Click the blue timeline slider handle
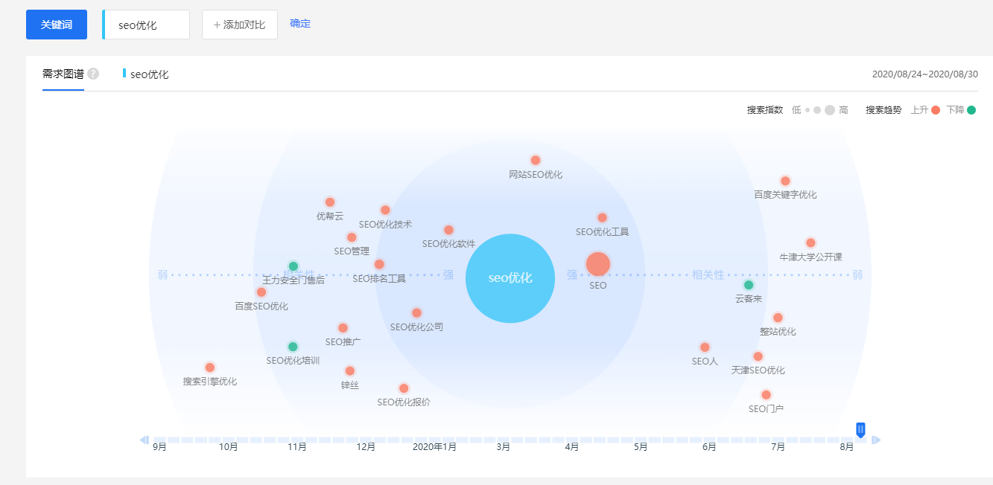The height and width of the screenshot is (485, 993). click(860, 429)
